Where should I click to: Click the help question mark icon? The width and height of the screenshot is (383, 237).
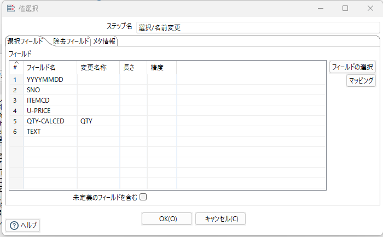[x=14, y=226]
